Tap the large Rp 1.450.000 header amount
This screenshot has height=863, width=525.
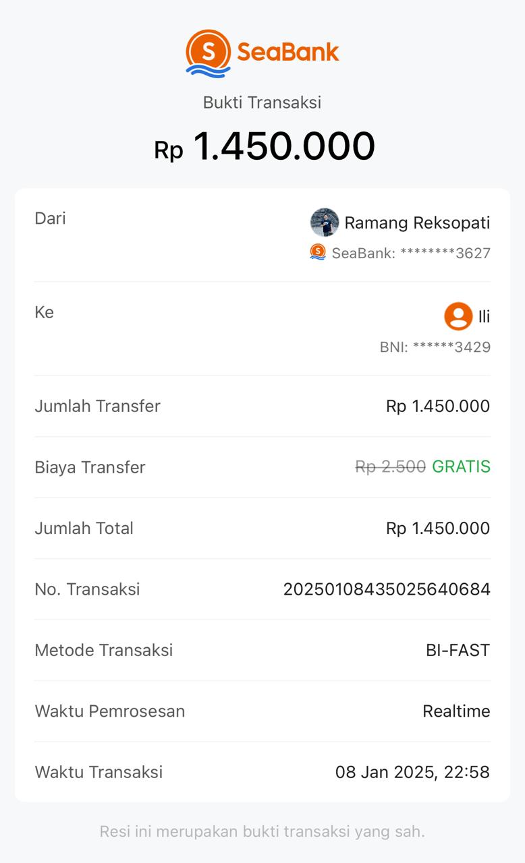click(x=265, y=146)
